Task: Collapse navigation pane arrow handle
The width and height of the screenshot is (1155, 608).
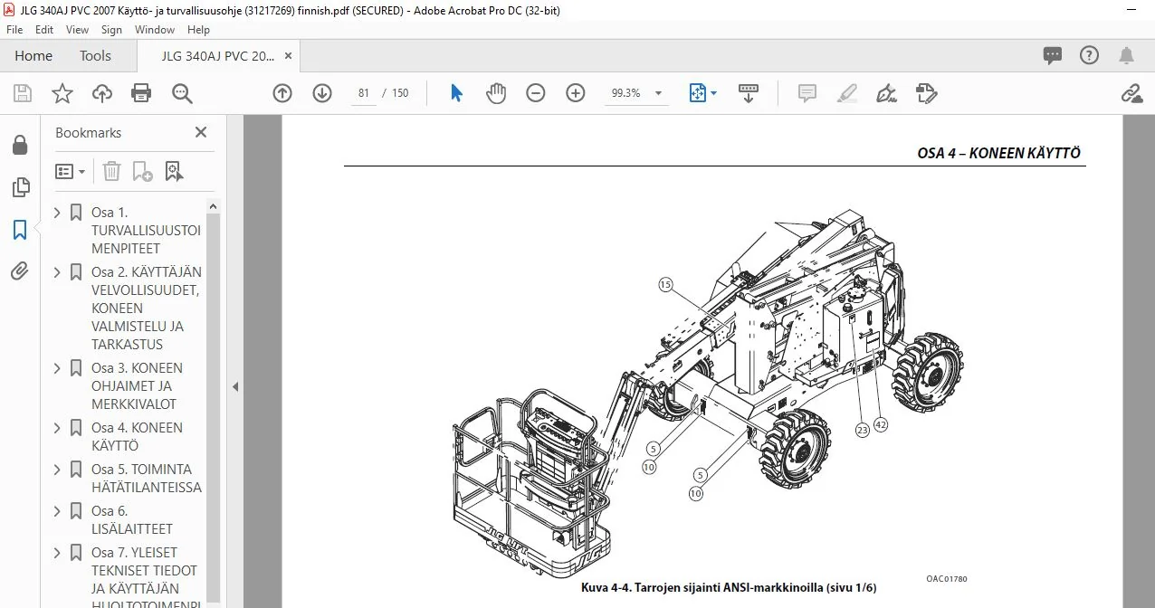Action: 235,386
